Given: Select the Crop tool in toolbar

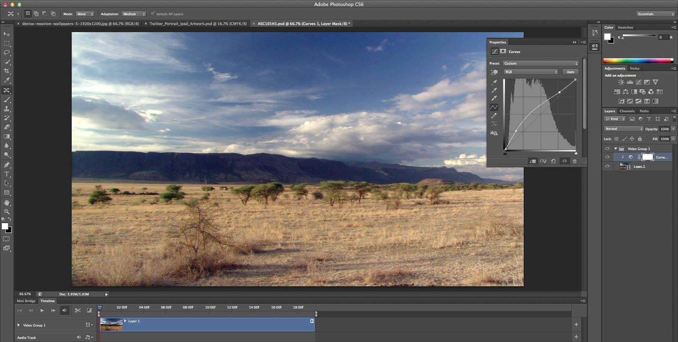Looking at the screenshot, I should [x=7, y=71].
